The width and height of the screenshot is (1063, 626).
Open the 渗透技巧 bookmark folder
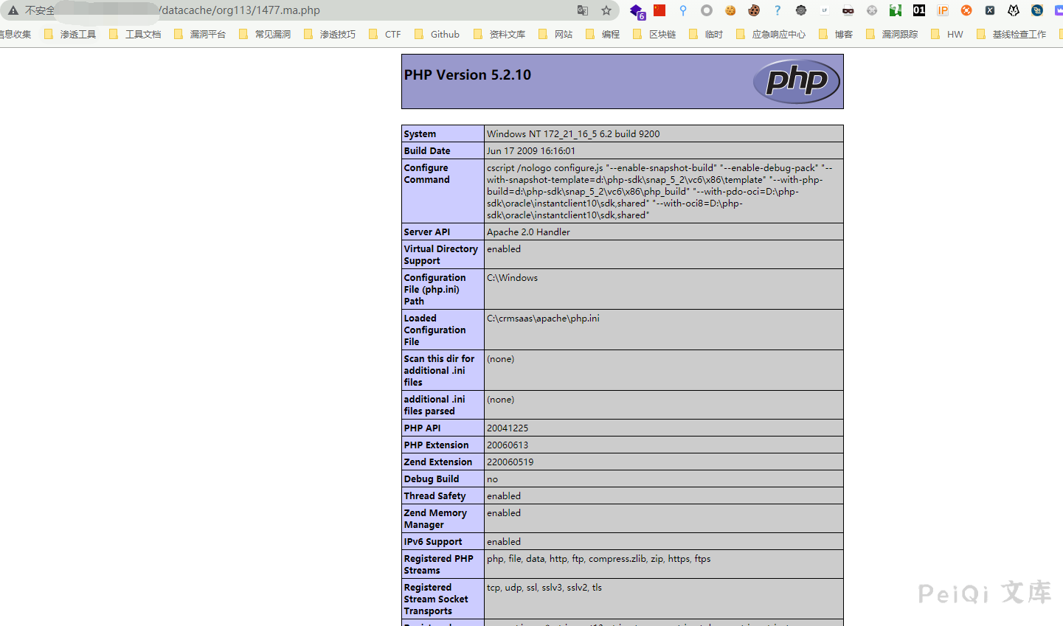(x=330, y=34)
